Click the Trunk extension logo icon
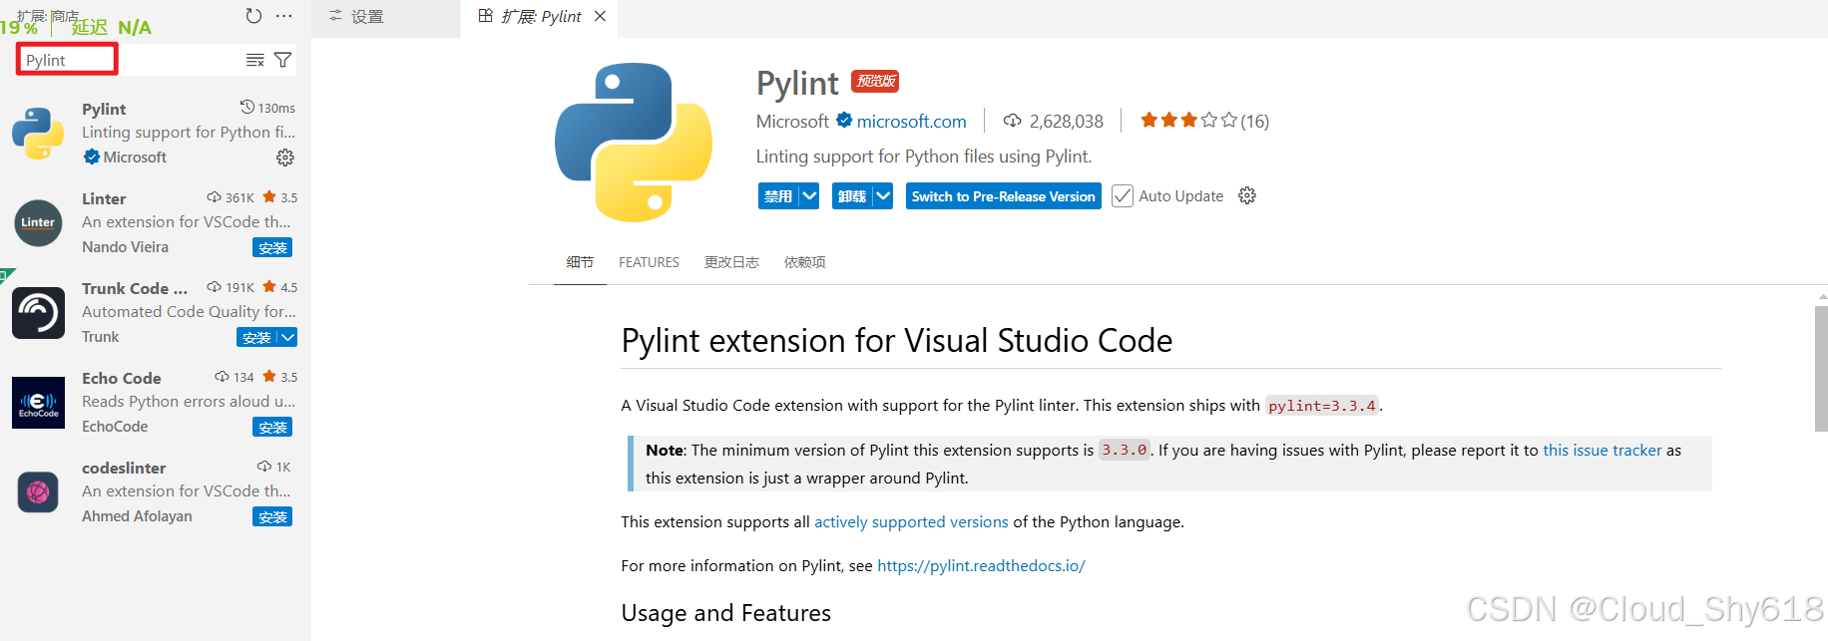The image size is (1828, 641). pyautogui.click(x=38, y=312)
